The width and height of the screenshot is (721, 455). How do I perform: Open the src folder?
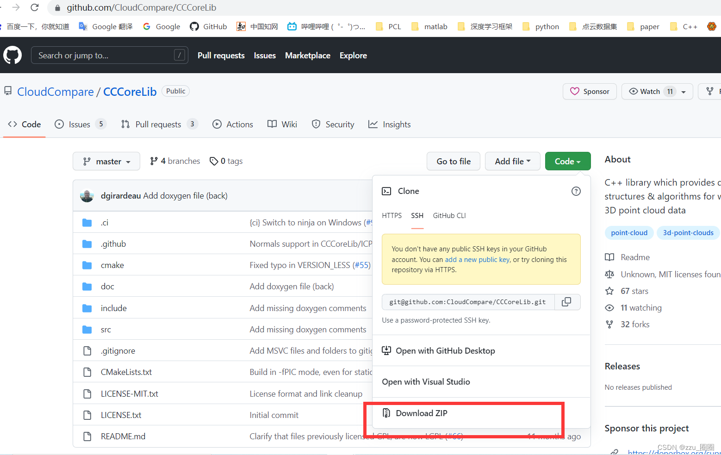(x=106, y=329)
